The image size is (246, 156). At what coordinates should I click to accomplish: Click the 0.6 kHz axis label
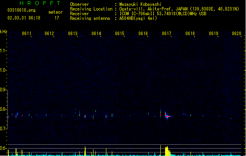[3, 148]
